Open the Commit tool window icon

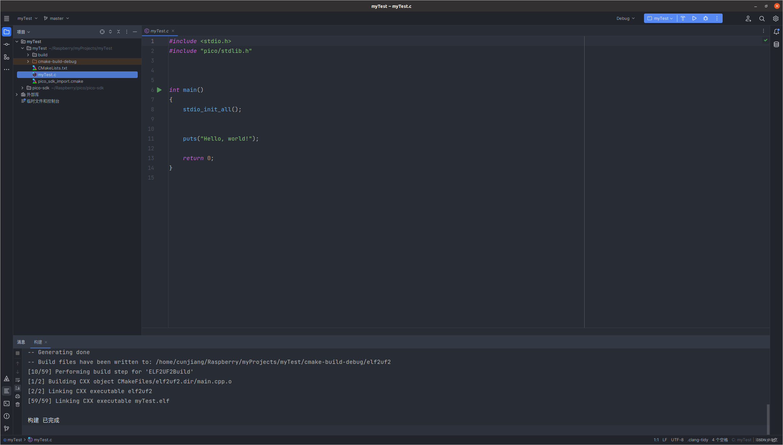pos(6,44)
